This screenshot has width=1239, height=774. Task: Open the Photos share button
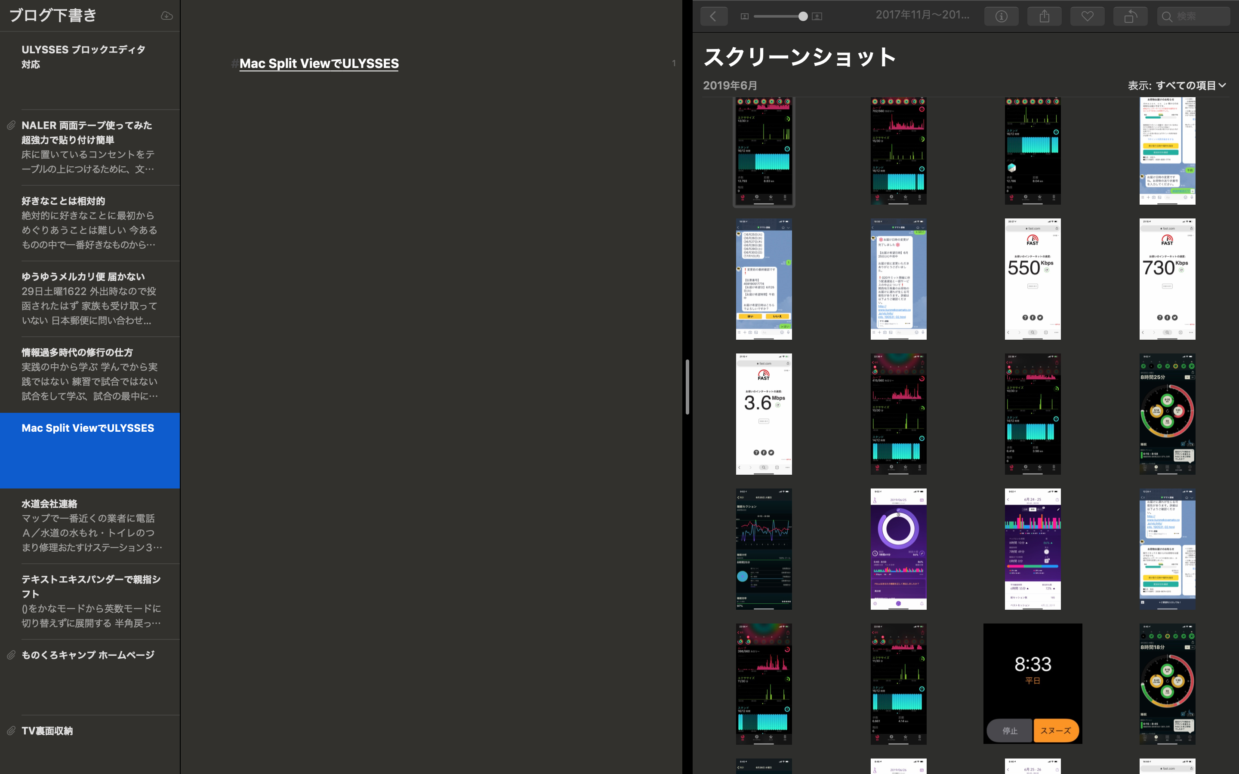(x=1045, y=16)
